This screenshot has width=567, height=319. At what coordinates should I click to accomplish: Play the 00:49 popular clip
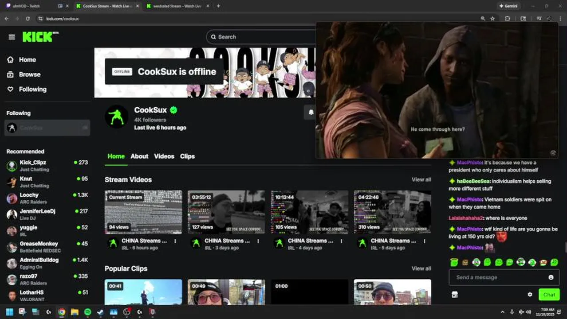pos(226,292)
